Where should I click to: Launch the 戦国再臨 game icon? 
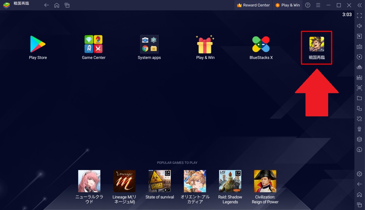(x=317, y=44)
